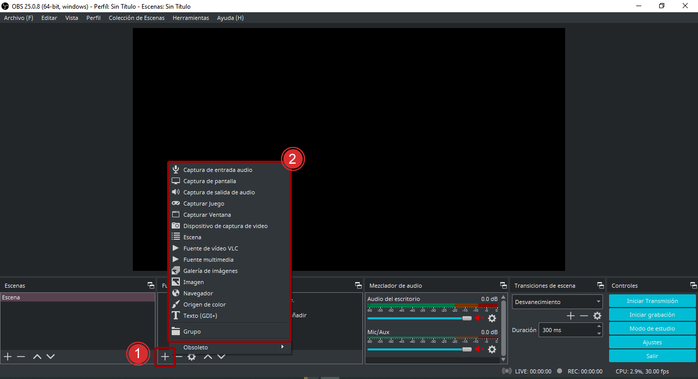Open source properties gear icon
Screen dimensions: 698x379
click(x=192, y=357)
